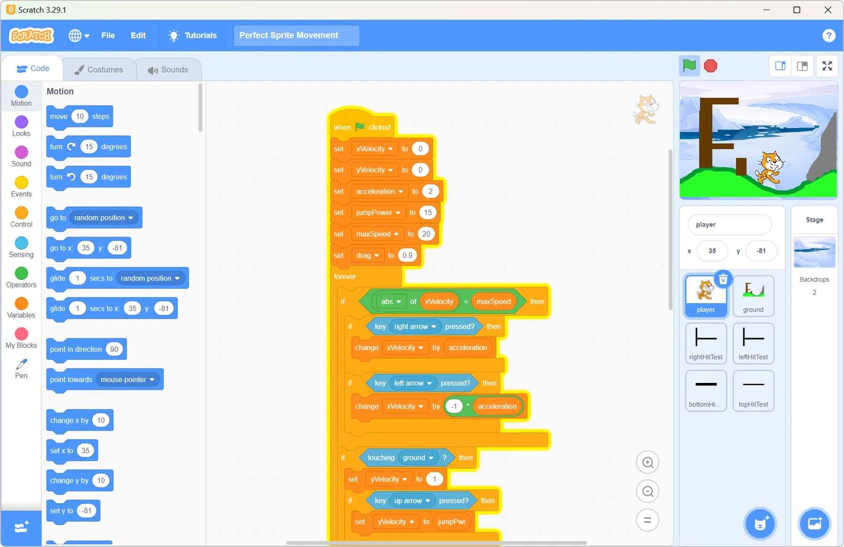Open mouse-pointer dropdown in point towards block
The image size is (844, 547).
point(128,380)
